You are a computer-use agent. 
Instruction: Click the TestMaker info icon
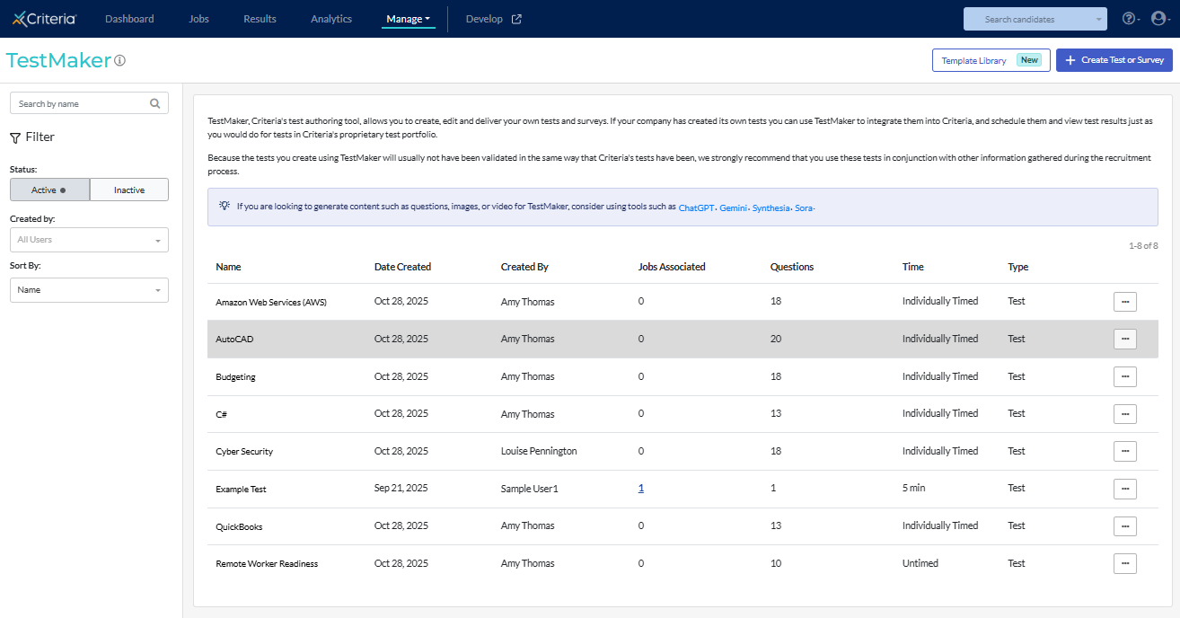[x=119, y=61]
